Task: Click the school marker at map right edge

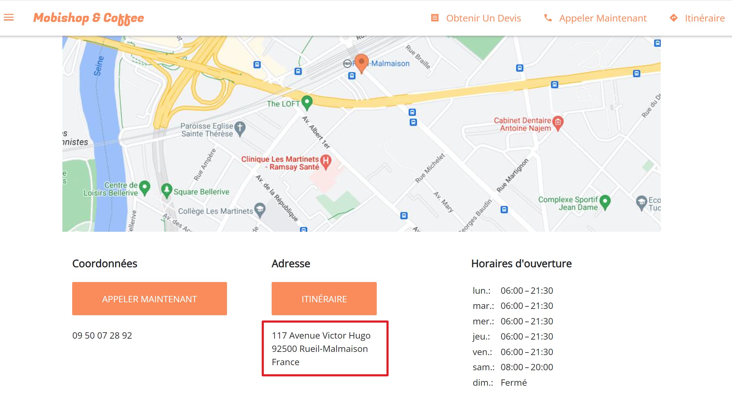Action: pyautogui.click(x=641, y=203)
